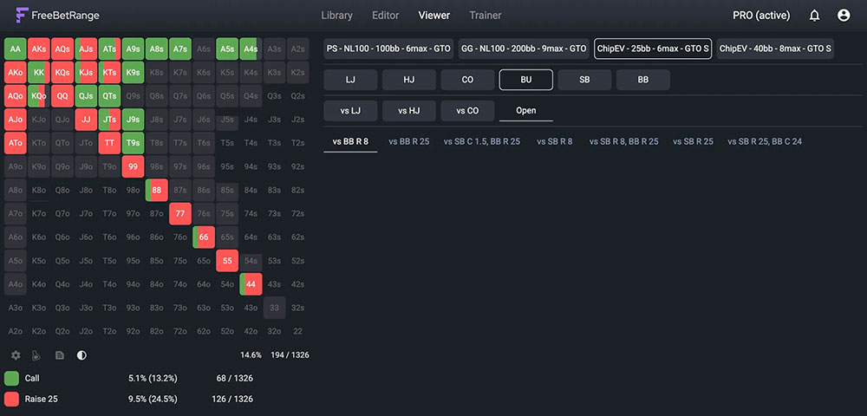
Task: Open vs SB C 1.5, BB R 25 line
Action: [x=482, y=141]
